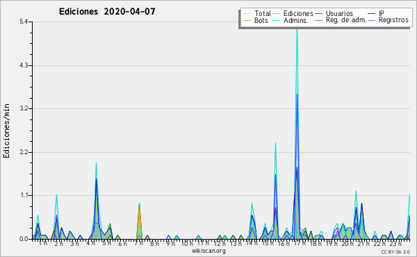
Task: Click the Reg. de adm. legend label
Action: click(x=346, y=20)
